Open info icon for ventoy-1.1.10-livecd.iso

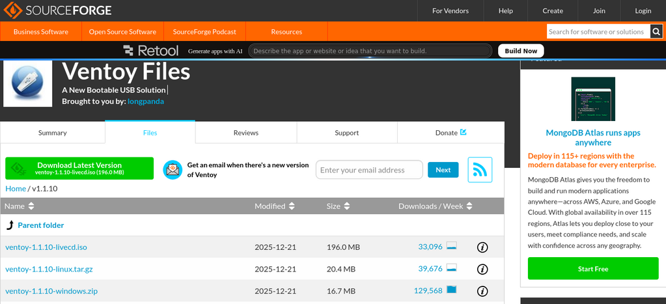[x=482, y=247]
